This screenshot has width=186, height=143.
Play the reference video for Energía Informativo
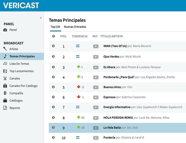tap(96, 107)
